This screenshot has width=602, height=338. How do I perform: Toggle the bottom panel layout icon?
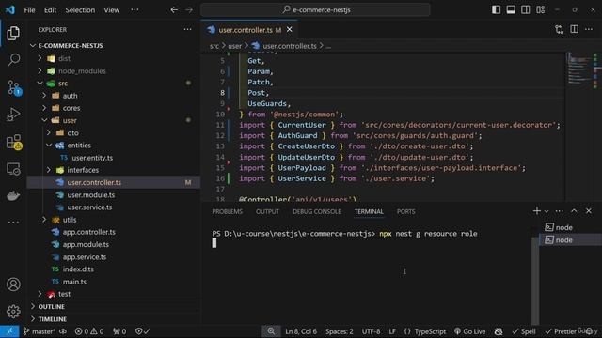point(511,10)
